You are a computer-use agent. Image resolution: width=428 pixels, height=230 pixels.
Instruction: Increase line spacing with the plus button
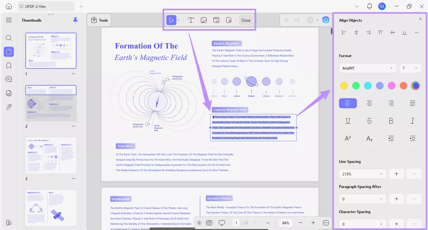click(396, 174)
